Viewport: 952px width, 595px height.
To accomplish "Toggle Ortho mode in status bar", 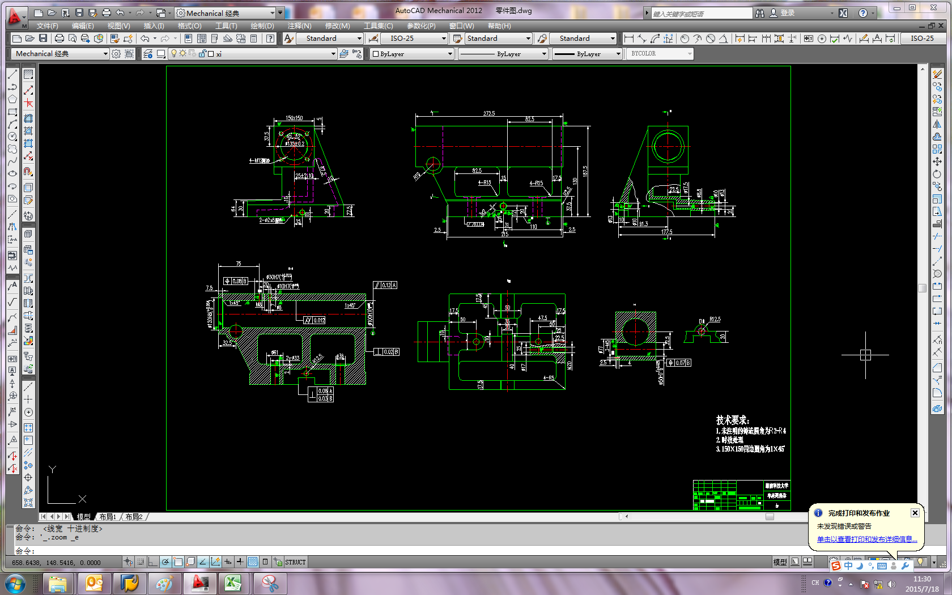I will point(152,562).
